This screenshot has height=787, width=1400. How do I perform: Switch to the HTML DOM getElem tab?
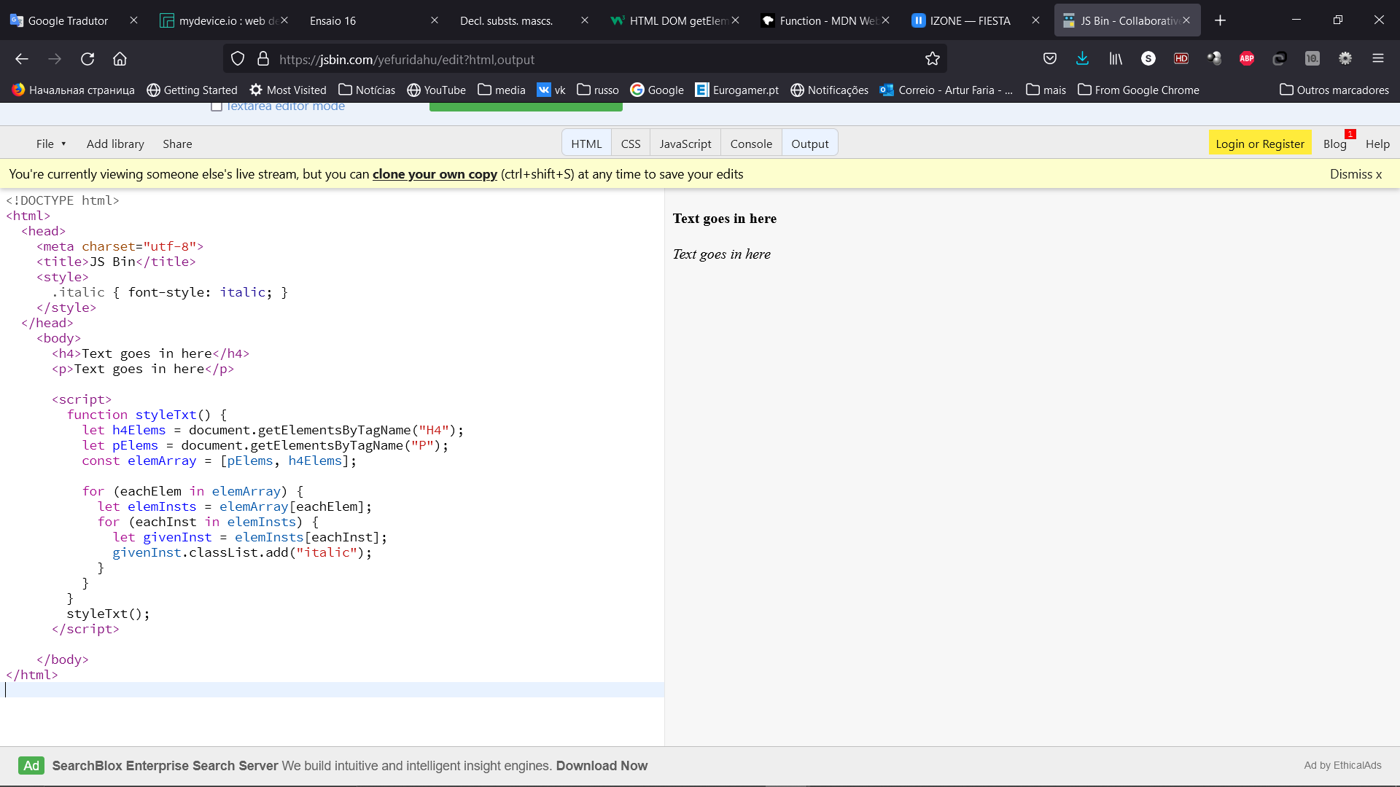[x=671, y=20]
